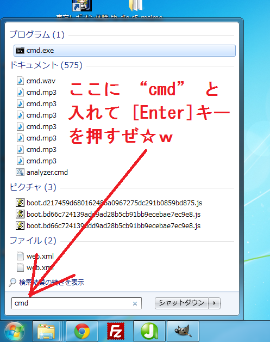Screen dimensions: 270x342
Task: Open Windows Explorer from the taskbar
Action: [46, 332]
